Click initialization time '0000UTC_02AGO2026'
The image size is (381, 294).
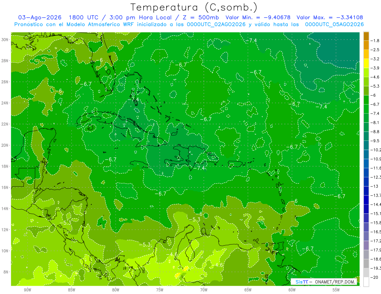pos(216,24)
